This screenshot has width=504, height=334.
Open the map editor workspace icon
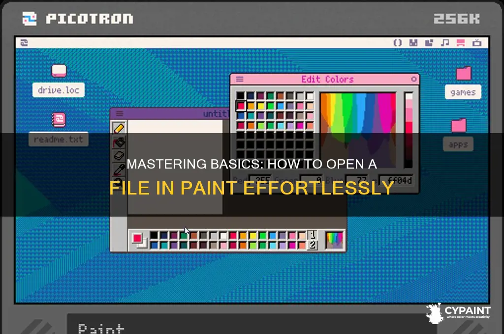click(x=429, y=43)
